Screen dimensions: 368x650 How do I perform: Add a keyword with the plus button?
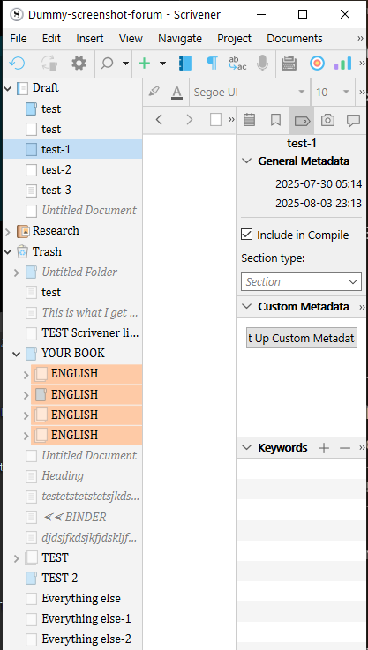(324, 448)
